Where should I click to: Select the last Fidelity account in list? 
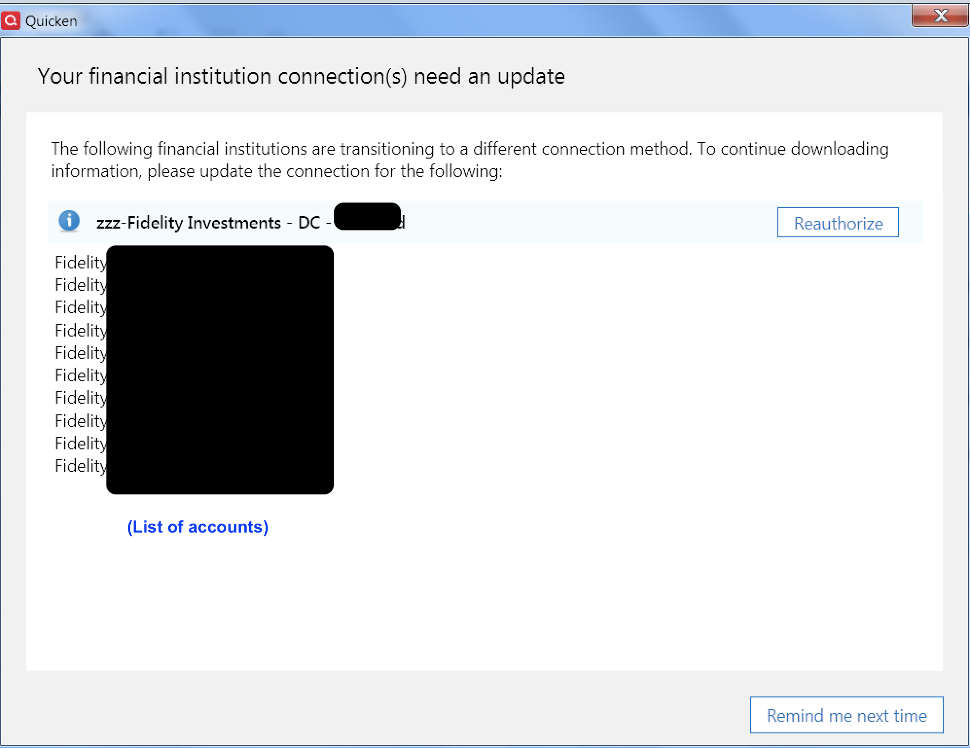(x=81, y=466)
